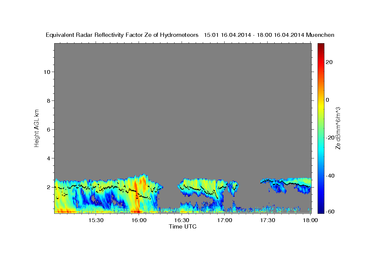Click the height axis label 2

49,187
